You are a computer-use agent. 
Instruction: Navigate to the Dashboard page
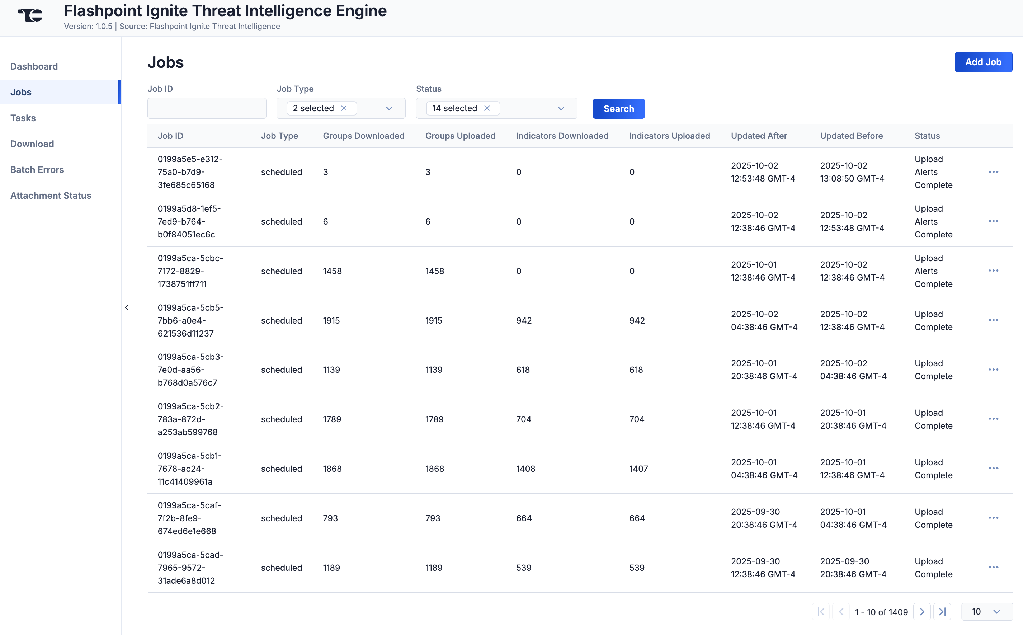(34, 66)
